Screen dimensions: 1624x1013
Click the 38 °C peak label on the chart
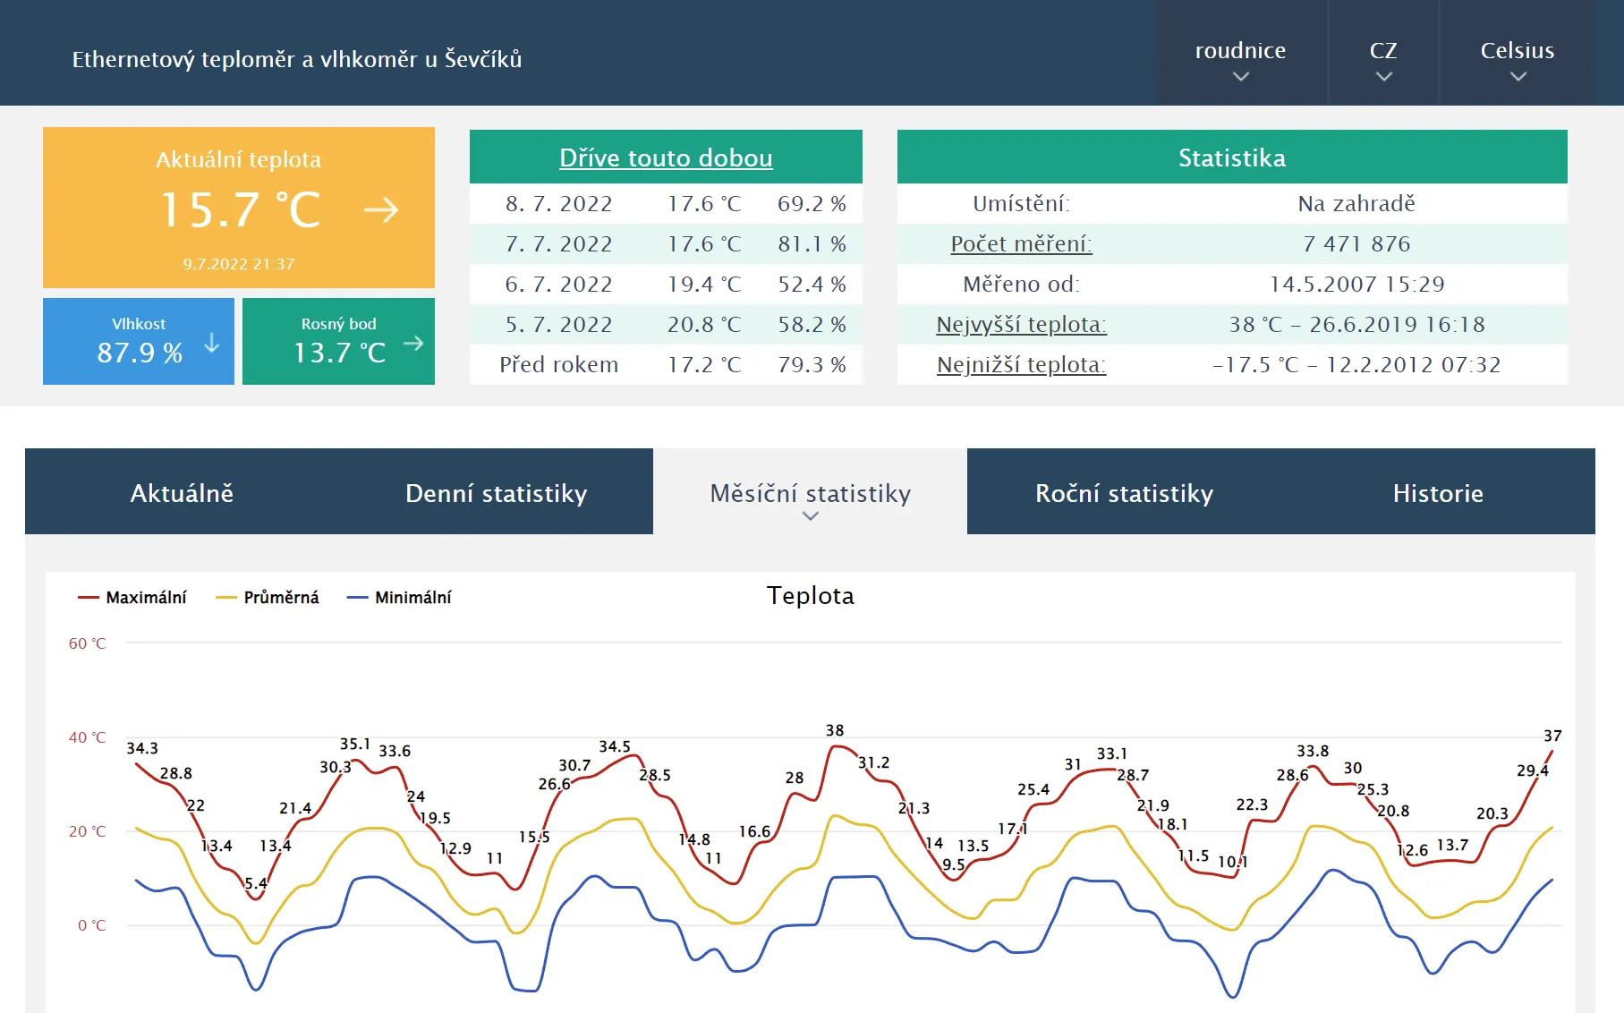tap(834, 729)
